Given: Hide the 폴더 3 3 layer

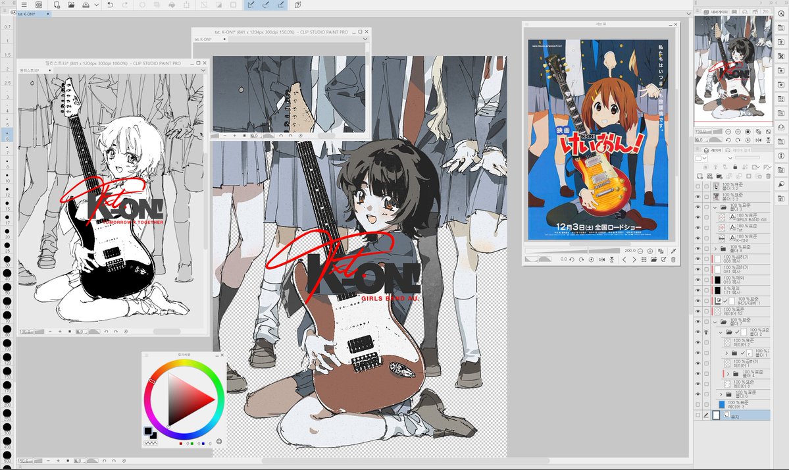Looking at the screenshot, I should click(698, 197).
